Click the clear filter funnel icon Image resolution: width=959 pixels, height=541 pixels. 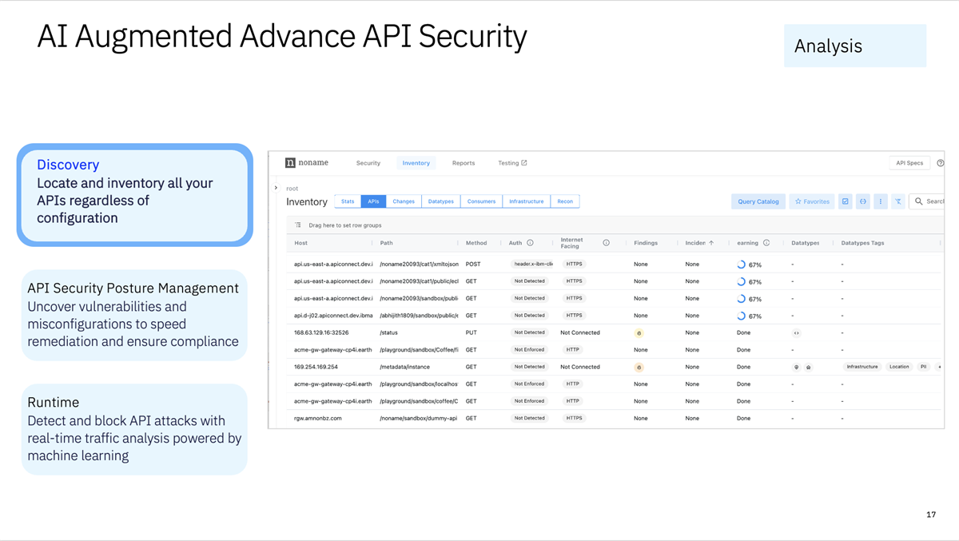(x=898, y=201)
